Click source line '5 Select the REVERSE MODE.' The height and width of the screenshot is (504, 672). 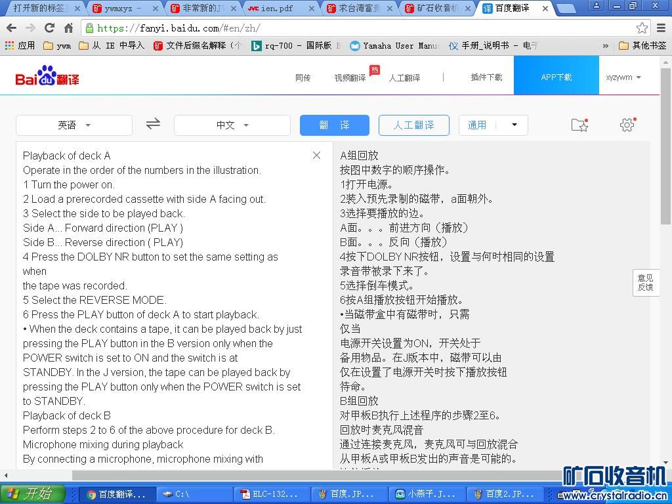[94, 300]
